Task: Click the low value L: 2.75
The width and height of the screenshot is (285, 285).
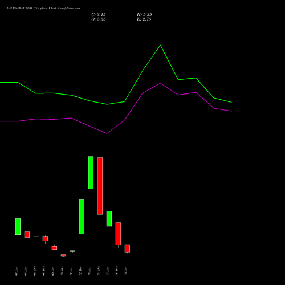Action: click(144, 19)
